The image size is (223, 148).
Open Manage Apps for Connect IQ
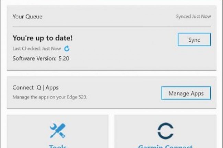coord(186,93)
